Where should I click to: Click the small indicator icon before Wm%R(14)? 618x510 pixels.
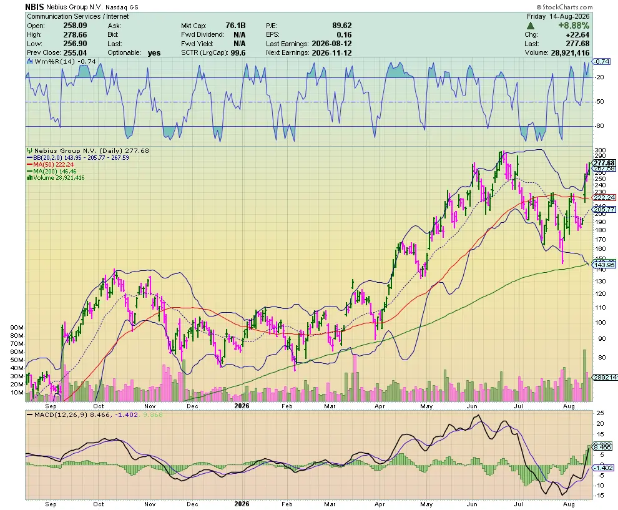pyautogui.click(x=29, y=61)
